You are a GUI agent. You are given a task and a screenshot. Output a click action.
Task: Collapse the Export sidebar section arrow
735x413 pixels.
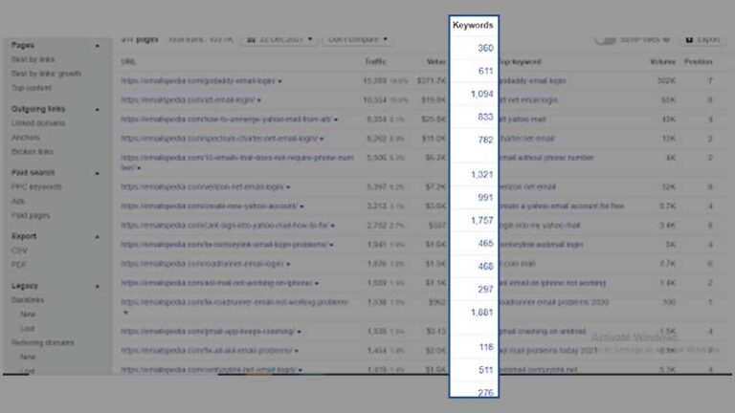coord(97,237)
